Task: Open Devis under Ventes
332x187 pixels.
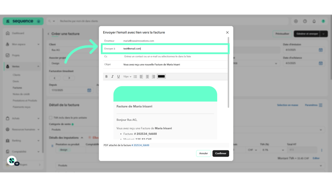Action: [x=15, y=81]
